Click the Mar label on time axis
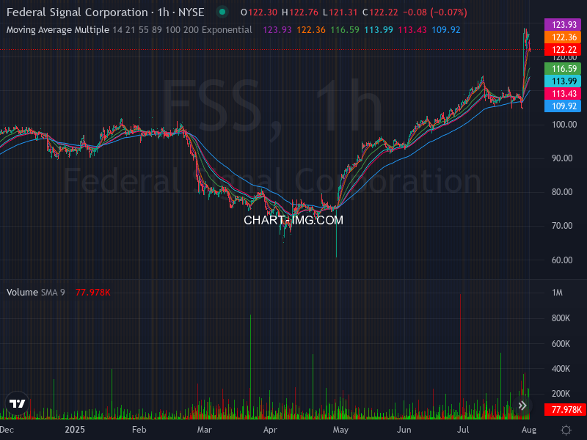 [204, 430]
